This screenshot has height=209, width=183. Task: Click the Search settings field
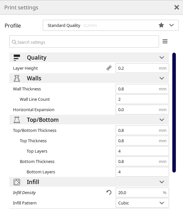[84, 41]
